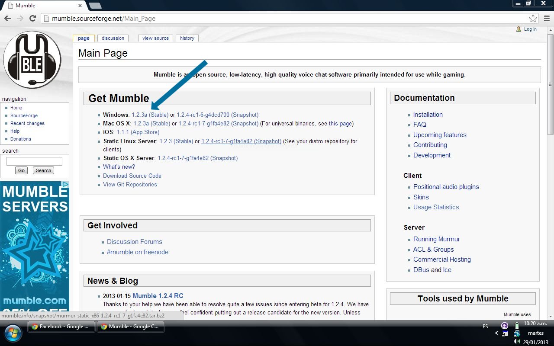Click the Mumble headset logo
Viewport: 554px width, 346px height.
coord(32,60)
